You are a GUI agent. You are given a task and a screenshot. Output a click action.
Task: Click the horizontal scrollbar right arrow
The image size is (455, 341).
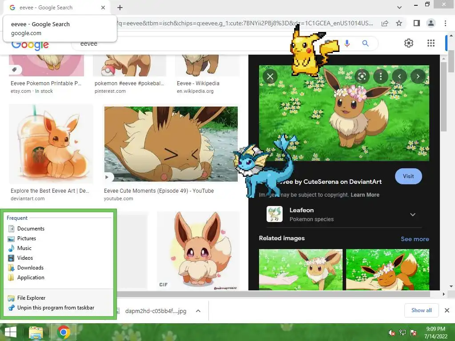click(x=443, y=294)
